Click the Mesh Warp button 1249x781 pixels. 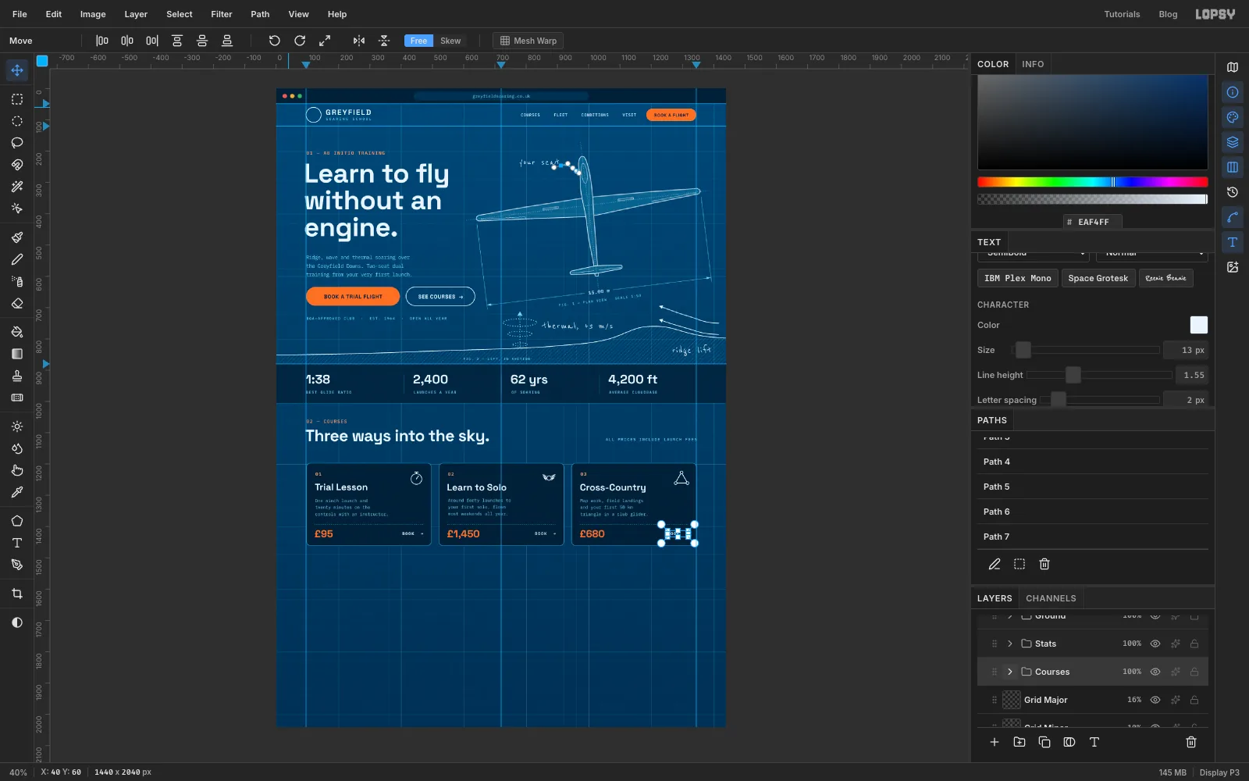pyautogui.click(x=528, y=41)
